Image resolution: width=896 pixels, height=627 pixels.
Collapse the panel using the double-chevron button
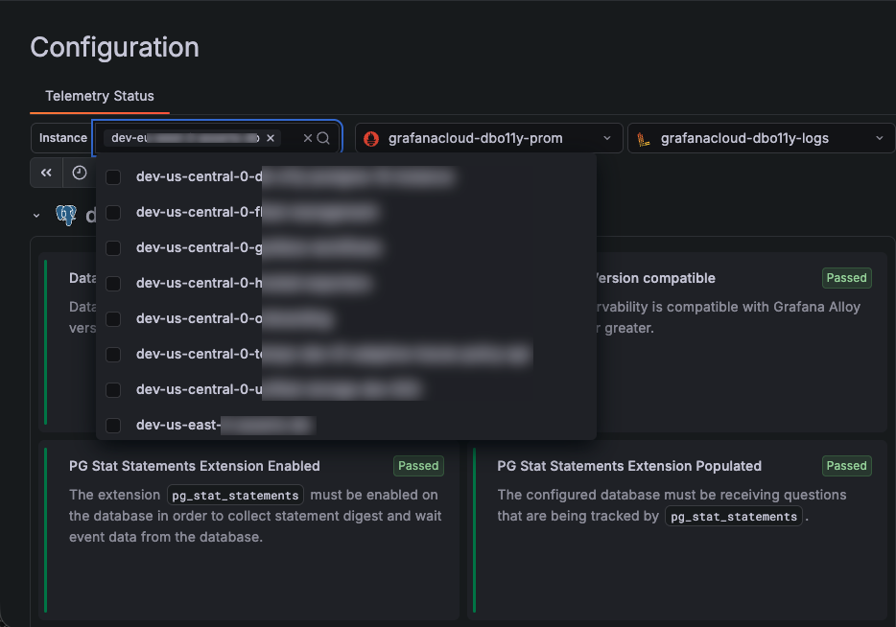pyautogui.click(x=45, y=173)
